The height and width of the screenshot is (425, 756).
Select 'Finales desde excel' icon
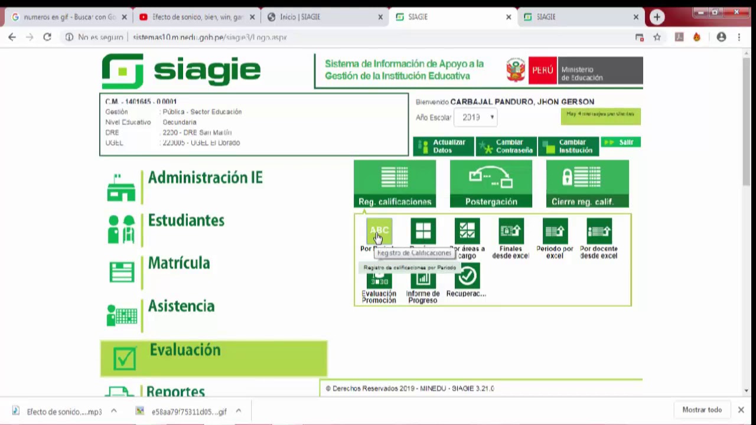pos(511,231)
